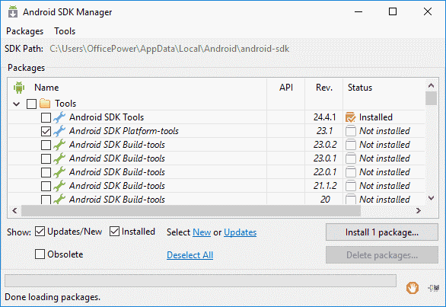Click the New link to select new packages
This screenshot has width=446, height=307.
[x=202, y=232]
